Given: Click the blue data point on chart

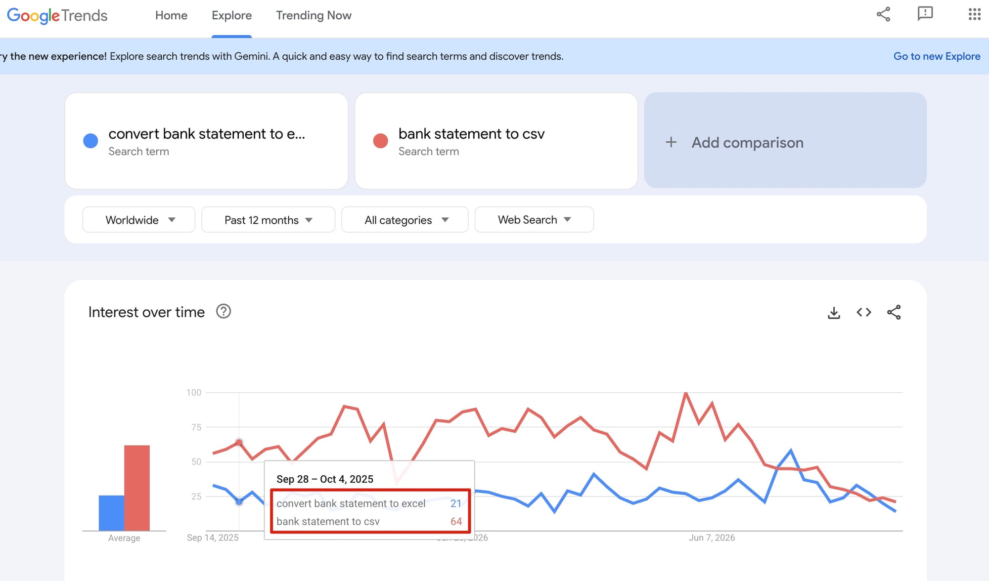Looking at the screenshot, I should [x=239, y=501].
